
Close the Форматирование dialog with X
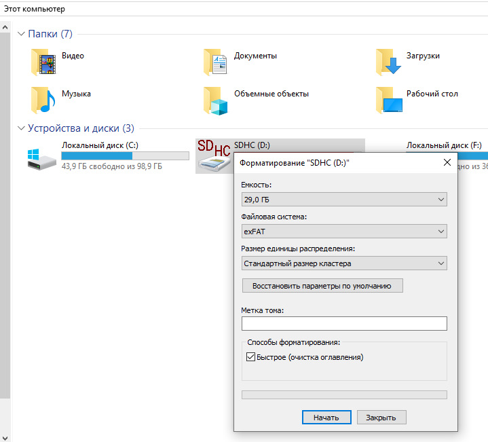(447, 162)
